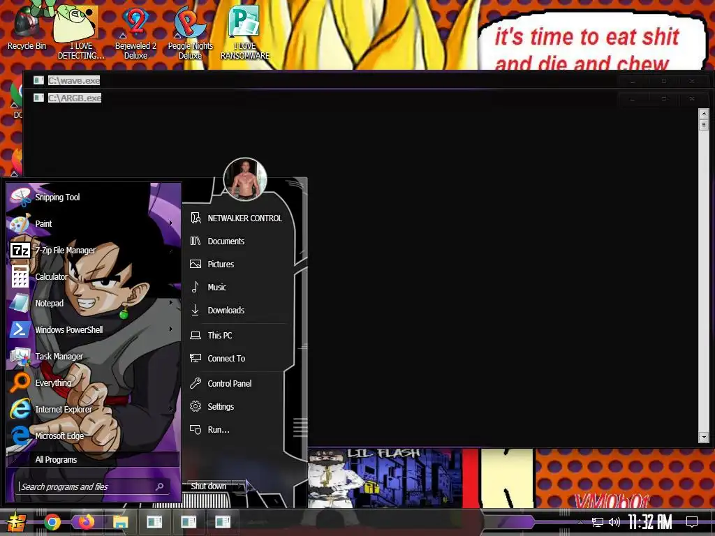Launch Calculator from Start menu
Viewport: 715px width, 536px height.
[94, 276]
